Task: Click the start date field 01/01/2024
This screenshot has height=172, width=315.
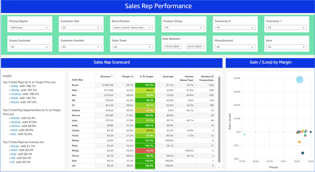Action: tap(172, 46)
